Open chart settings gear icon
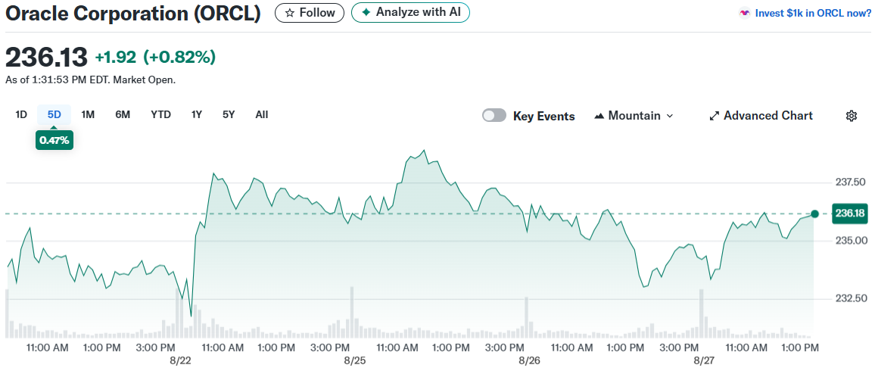875x368 pixels. point(851,116)
